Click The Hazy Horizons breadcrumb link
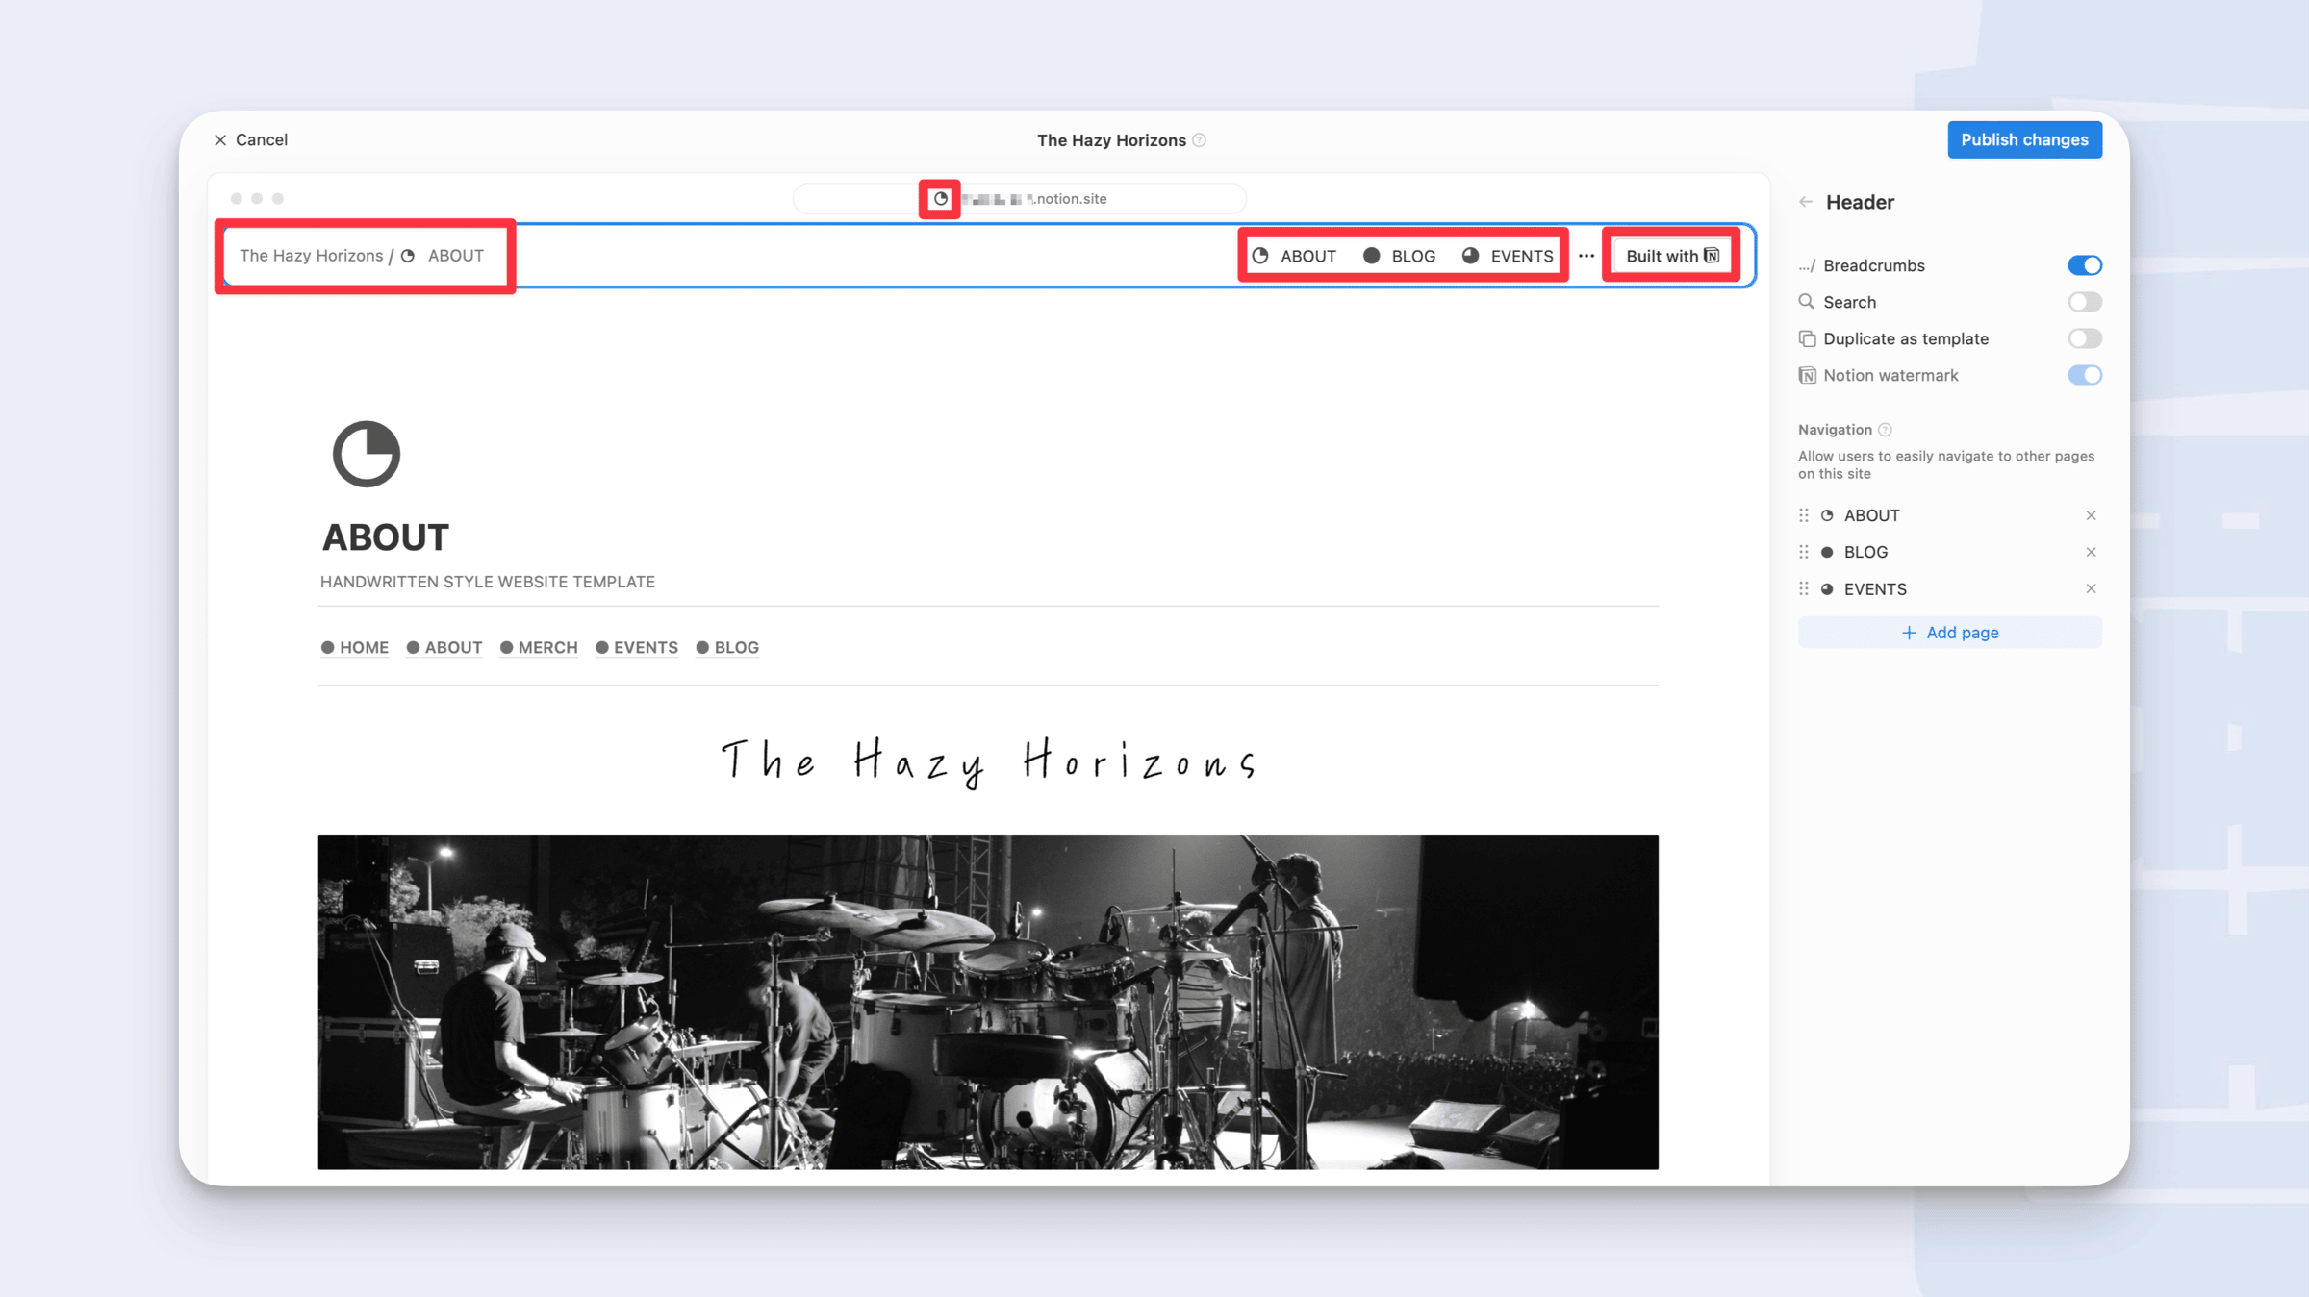The image size is (2309, 1297). coord(311,256)
